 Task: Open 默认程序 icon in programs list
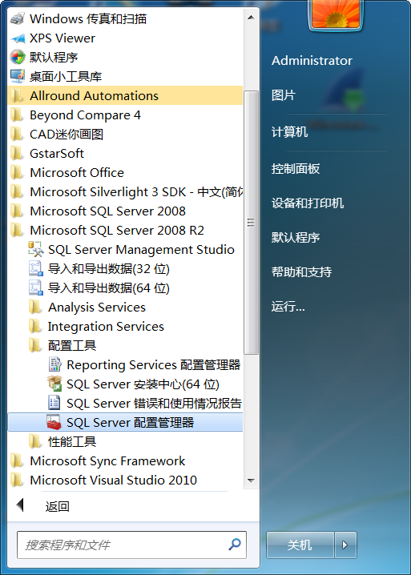point(17,57)
